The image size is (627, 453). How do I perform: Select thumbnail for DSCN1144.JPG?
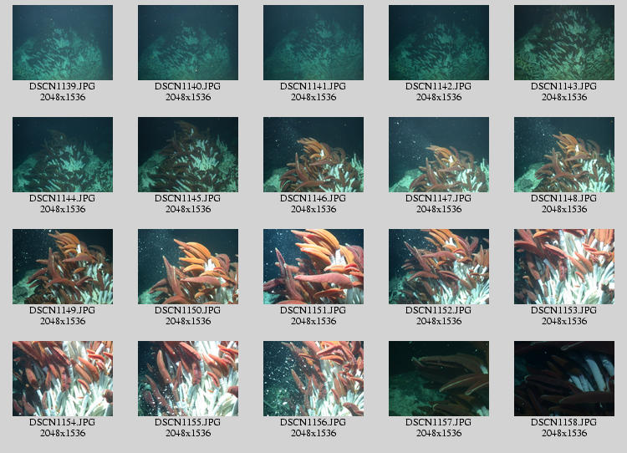click(x=63, y=155)
